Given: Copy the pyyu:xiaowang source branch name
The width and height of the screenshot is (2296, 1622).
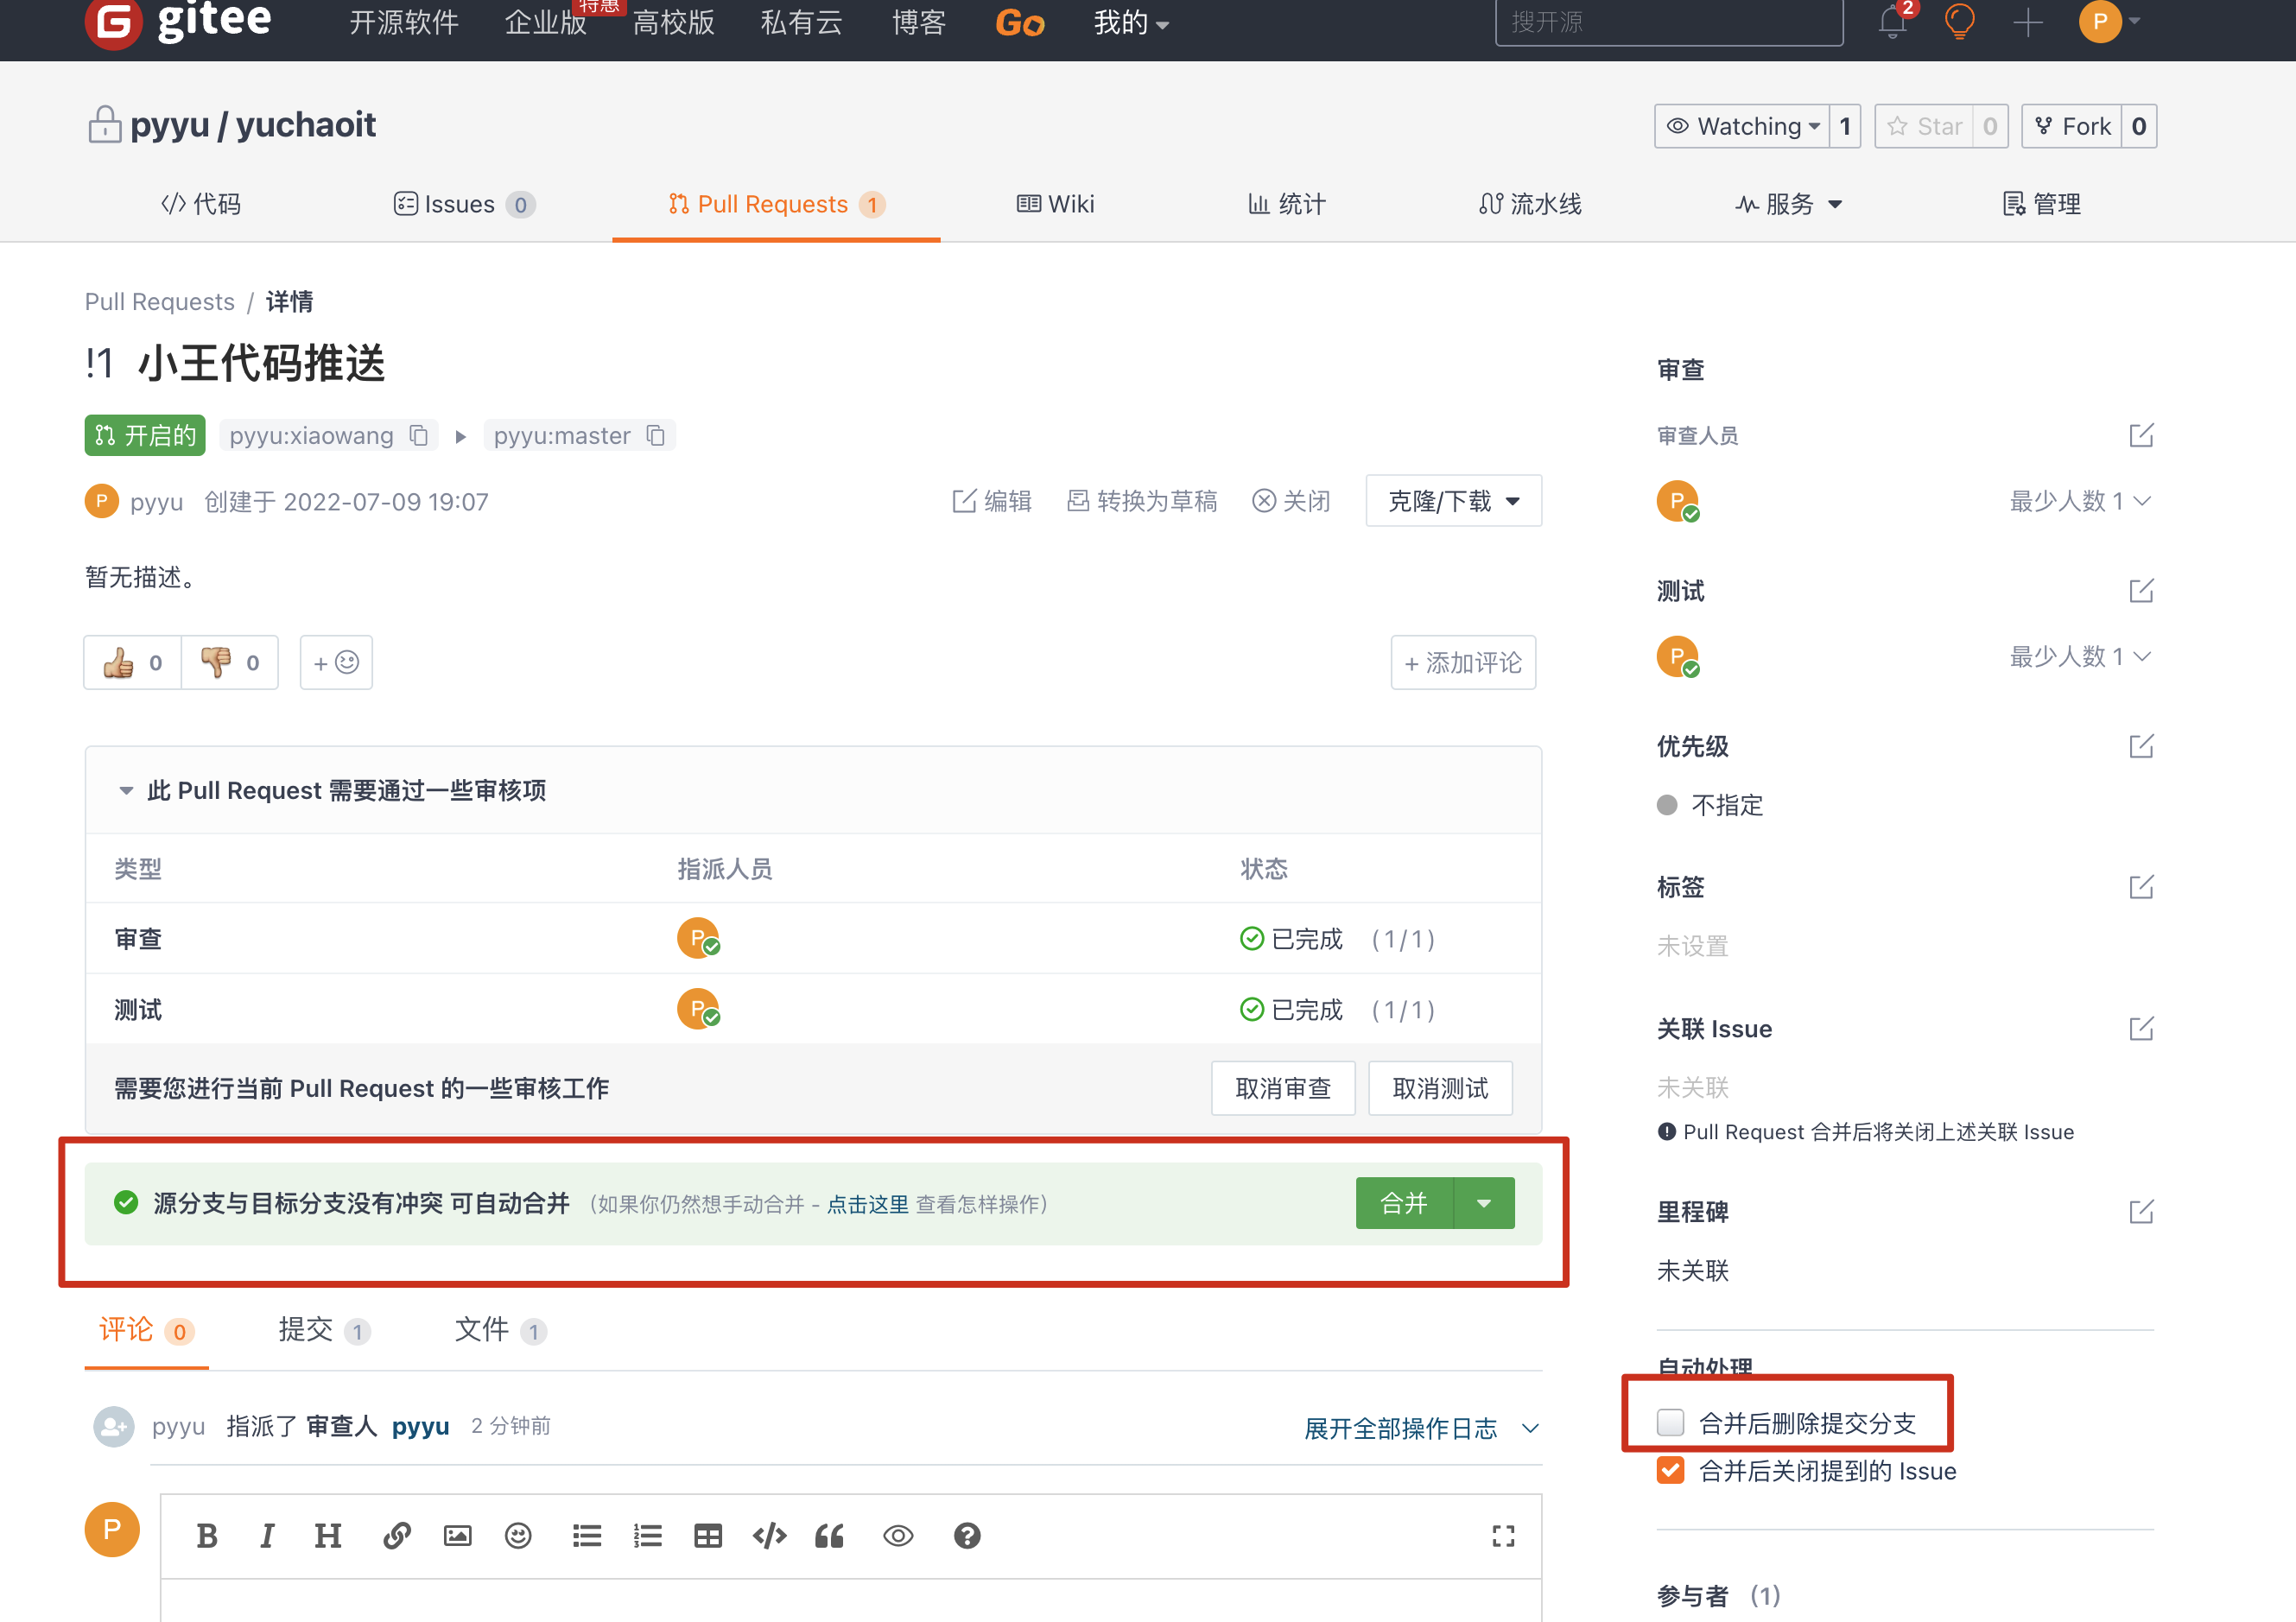Looking at the screenshot, I should [419, 436].
